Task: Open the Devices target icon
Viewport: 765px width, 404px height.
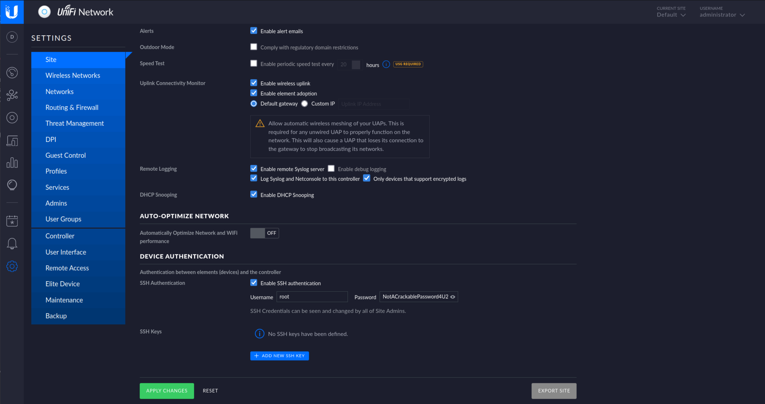Action: 12,118
